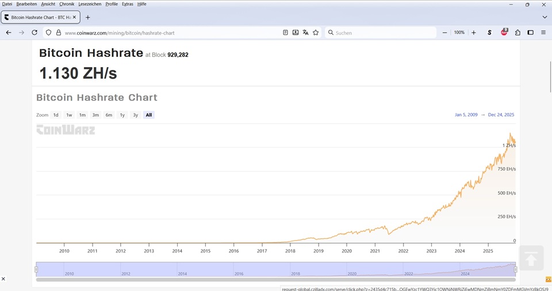Open the extensions puzzle-piece icon

coord(517,33)
